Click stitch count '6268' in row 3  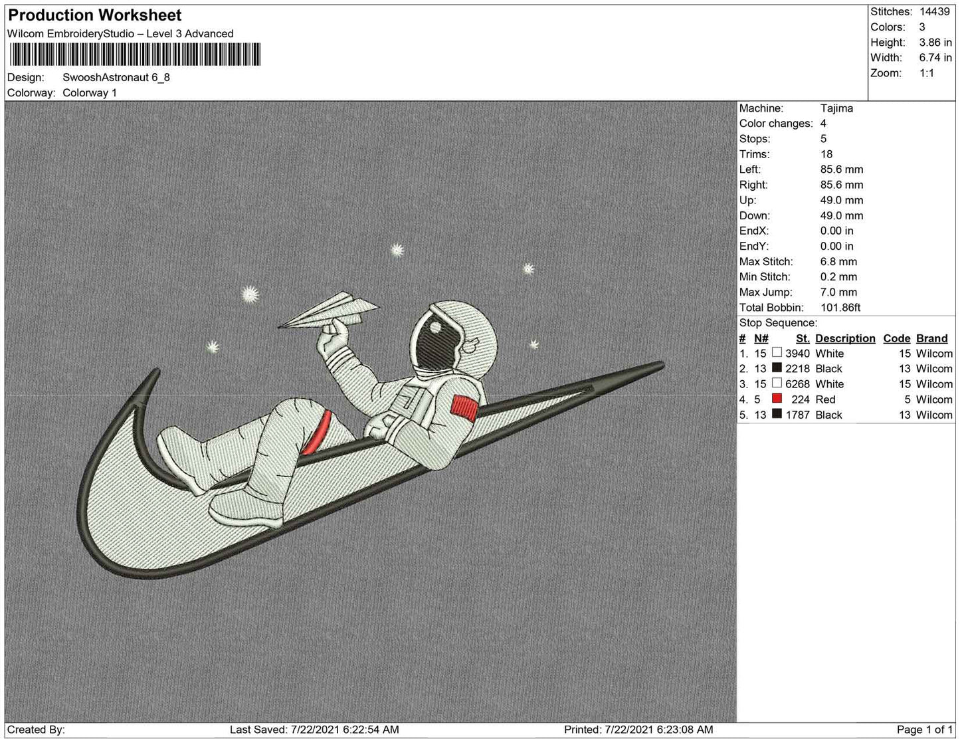tap(797, 384)
